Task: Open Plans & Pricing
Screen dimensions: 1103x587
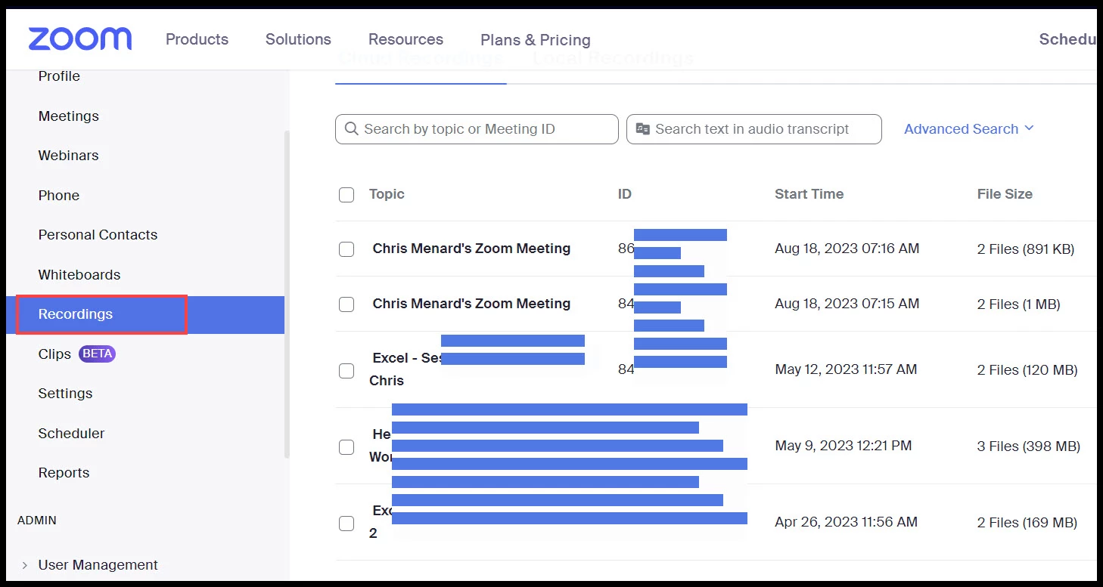Action: tap(536, 40)
